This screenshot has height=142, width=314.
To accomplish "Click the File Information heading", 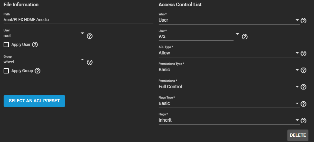I will pos(21,5).
